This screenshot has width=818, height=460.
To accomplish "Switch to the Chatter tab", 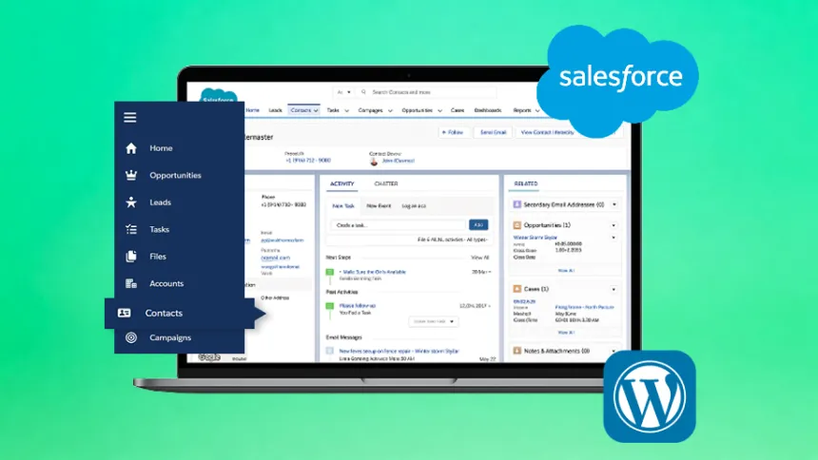I will point(386,183).
